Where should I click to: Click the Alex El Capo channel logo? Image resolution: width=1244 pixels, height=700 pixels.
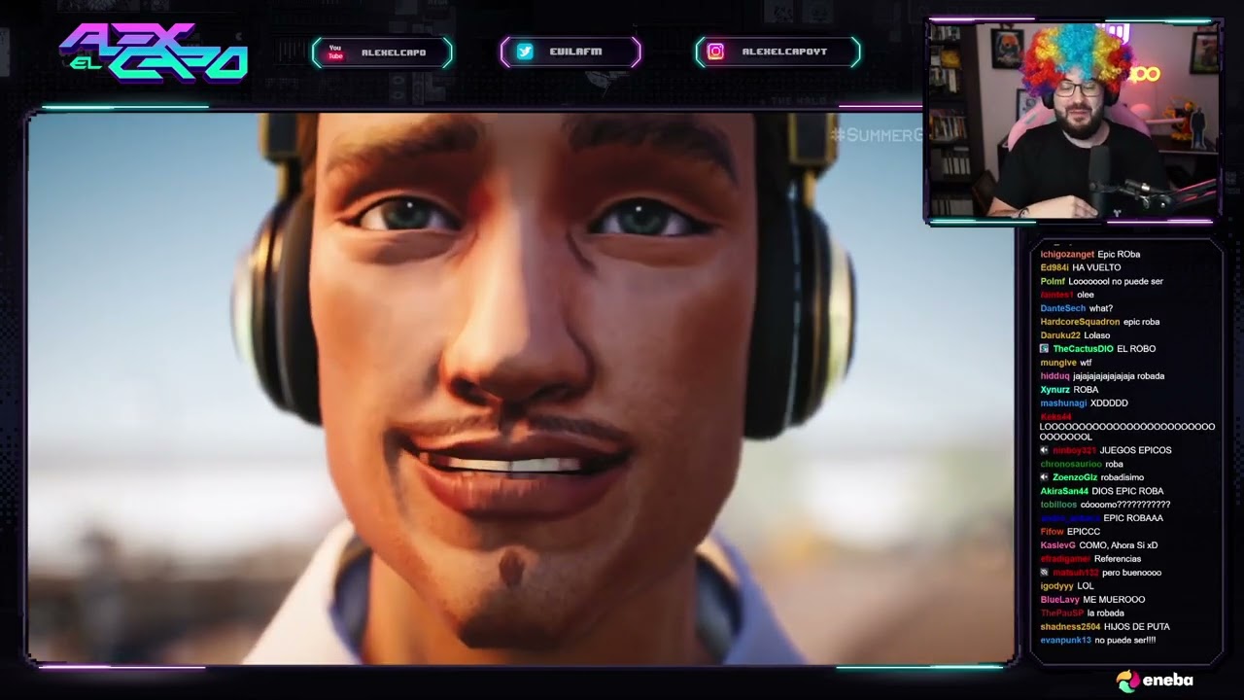pos(153,52)
